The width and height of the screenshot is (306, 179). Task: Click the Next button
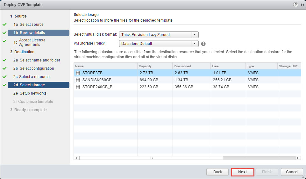(243, 172)
